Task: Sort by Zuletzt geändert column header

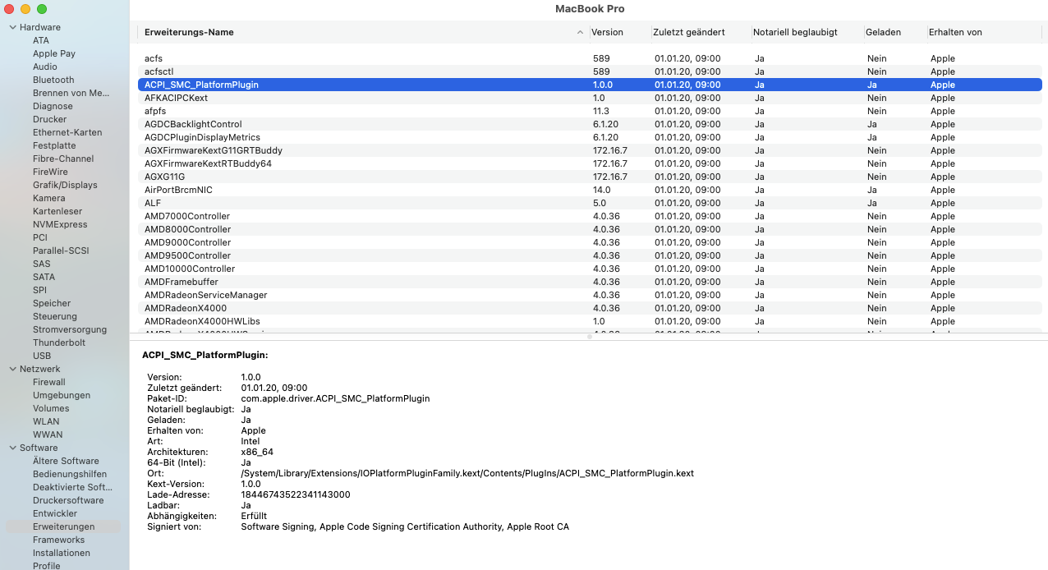Action: tap(689, 33)
